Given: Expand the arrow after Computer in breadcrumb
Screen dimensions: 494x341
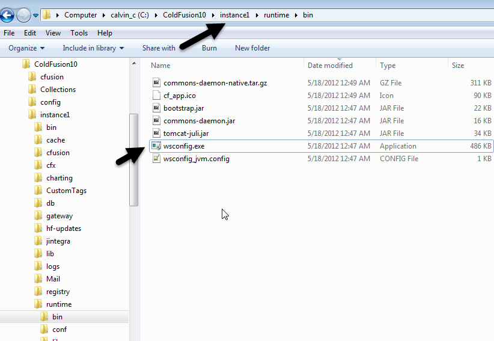Looking at the screenshot, I should click(x=103, y=15).
